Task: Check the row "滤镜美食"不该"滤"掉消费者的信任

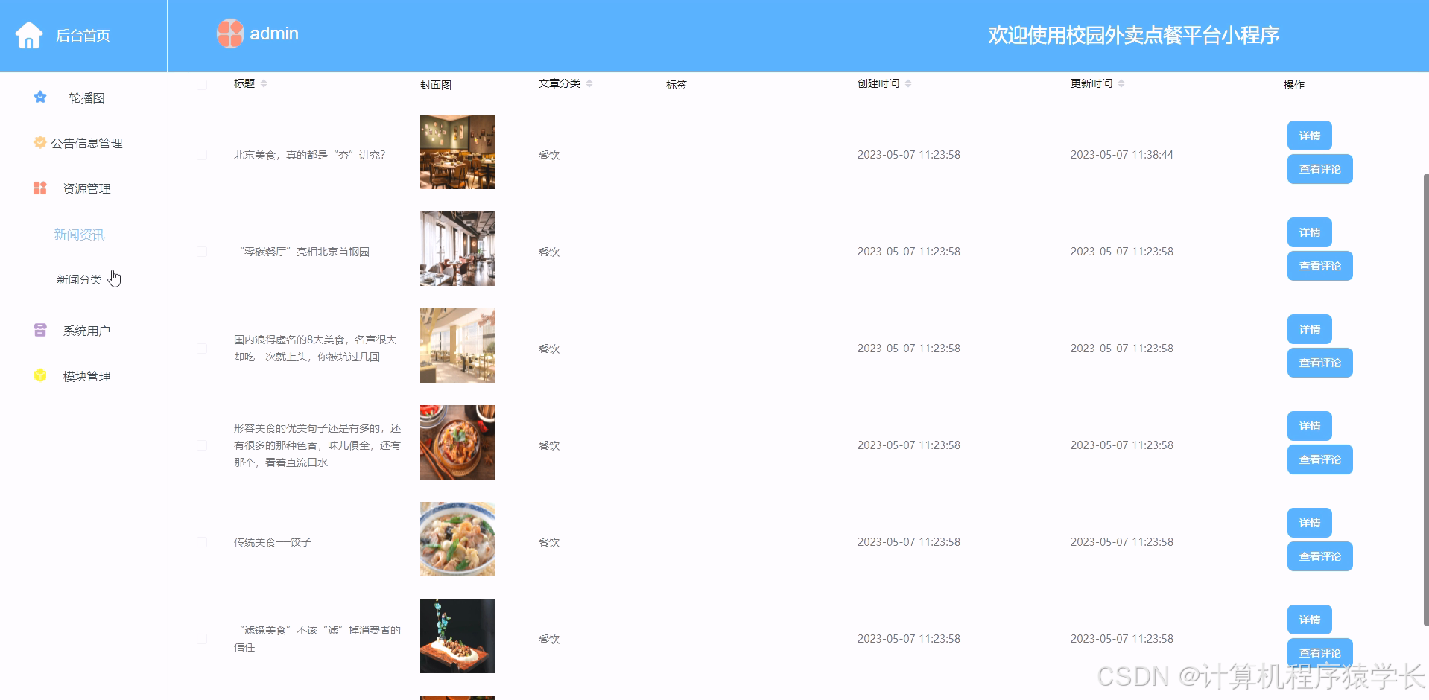Action: coord(202,639)
